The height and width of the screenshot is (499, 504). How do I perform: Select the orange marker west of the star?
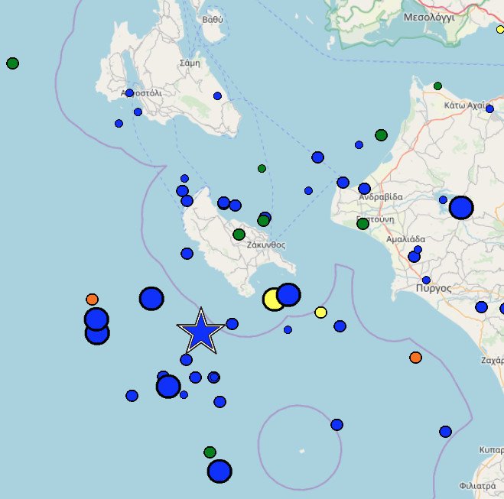pyautogui.click(x=92, y=299)
